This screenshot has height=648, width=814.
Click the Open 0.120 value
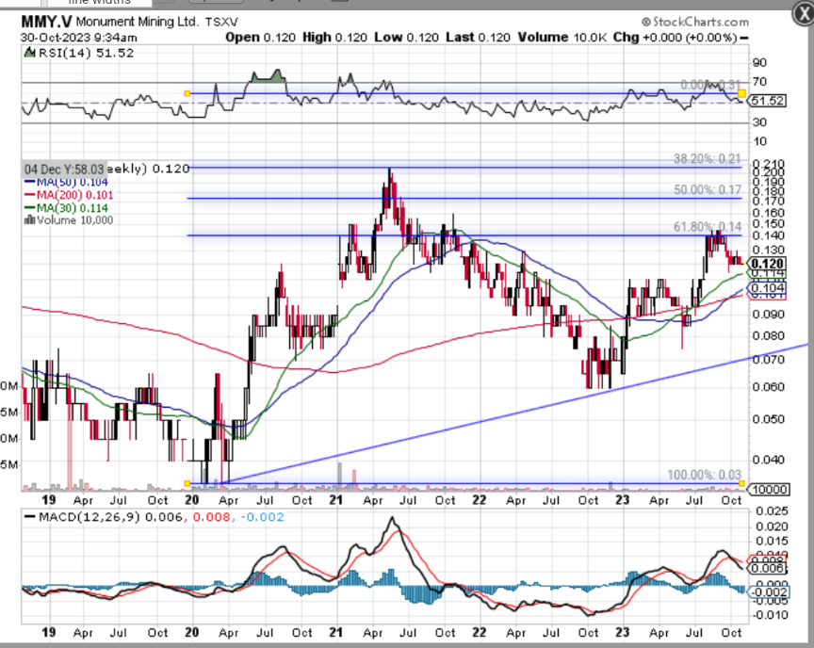pyautogui.click(x=261, y=38)
